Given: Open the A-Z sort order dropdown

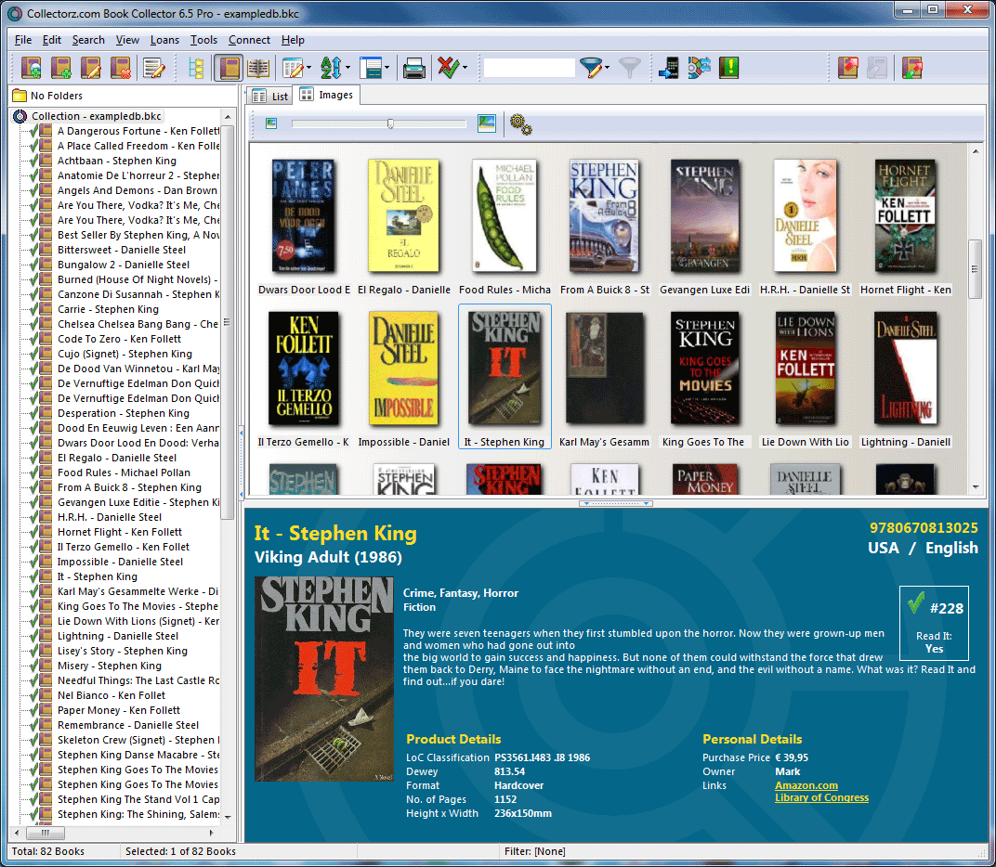Looking at the screenshot, I should [x=348, y=67].
